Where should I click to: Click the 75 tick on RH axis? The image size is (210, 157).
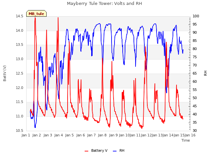(195, 57)
